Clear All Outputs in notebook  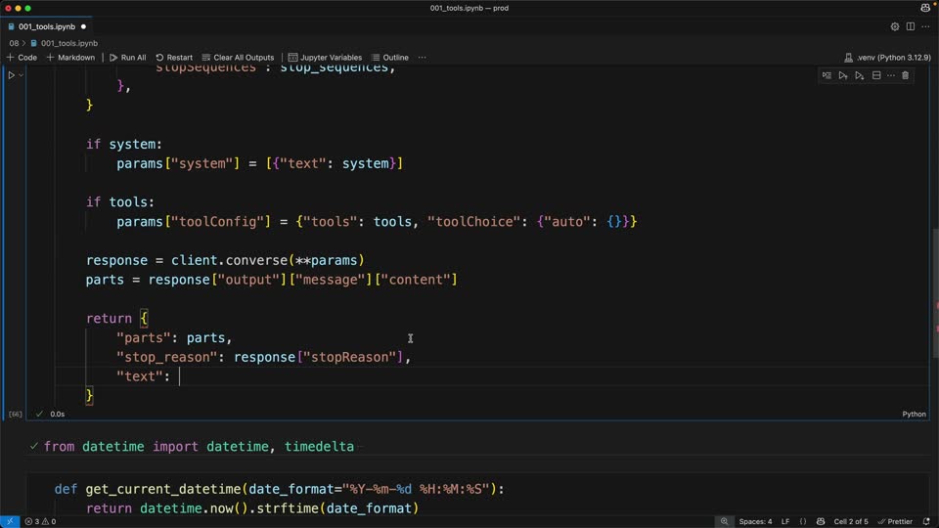[238, 58]
